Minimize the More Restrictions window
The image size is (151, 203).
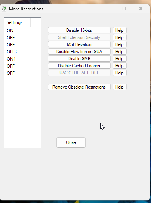(x=107, y=9)
